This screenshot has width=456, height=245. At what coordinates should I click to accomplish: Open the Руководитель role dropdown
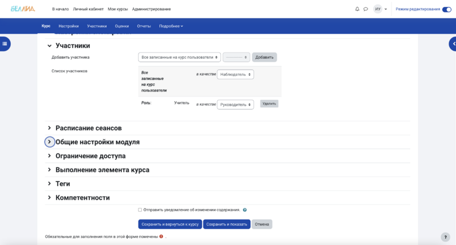(x=235, y=105)
